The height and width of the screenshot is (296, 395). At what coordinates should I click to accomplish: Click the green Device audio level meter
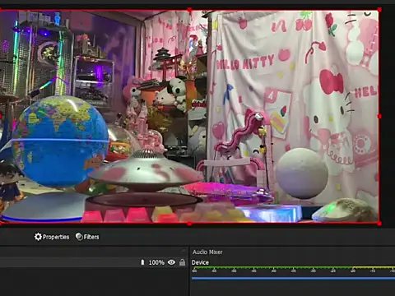[293, 267]
